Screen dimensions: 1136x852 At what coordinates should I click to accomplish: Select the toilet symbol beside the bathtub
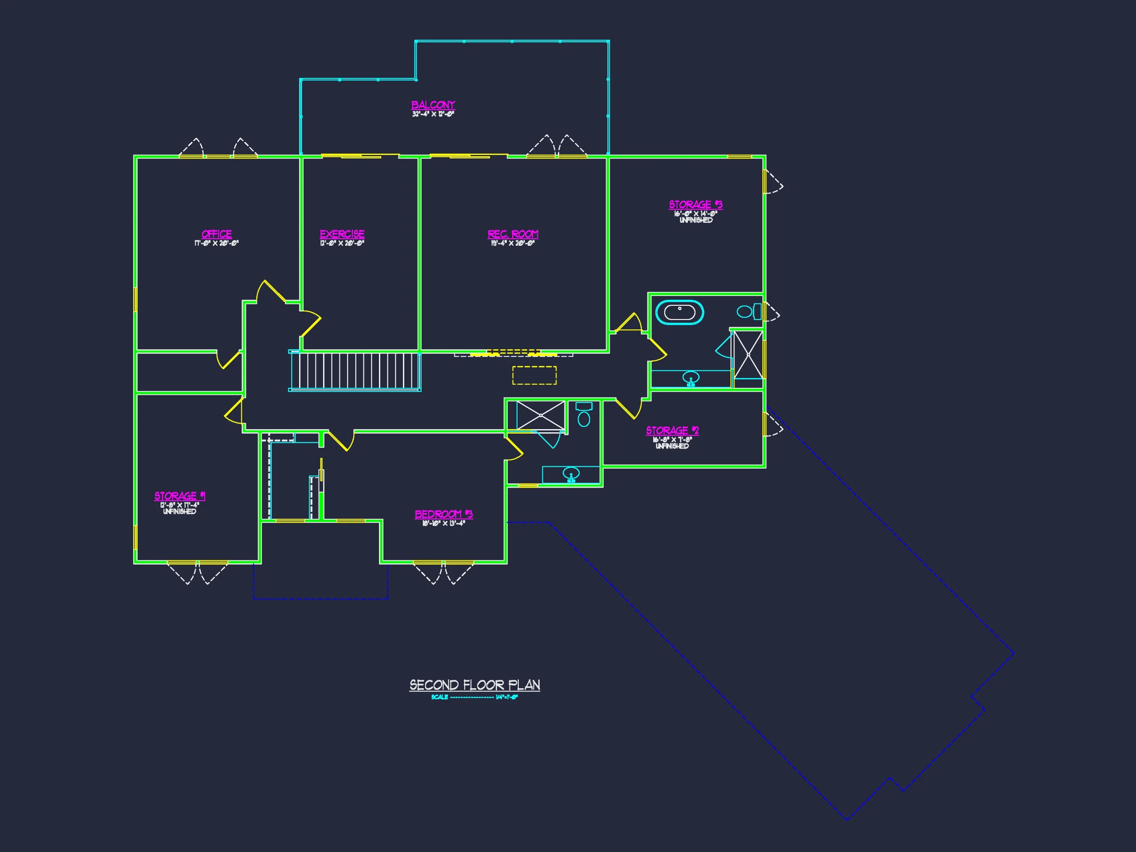pyautogui.click(x=749, y=312)
